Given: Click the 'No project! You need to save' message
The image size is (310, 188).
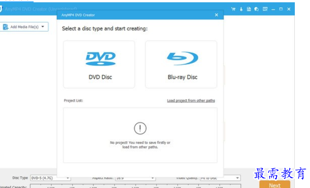Looking at the screenshot, I should point(140,145).
